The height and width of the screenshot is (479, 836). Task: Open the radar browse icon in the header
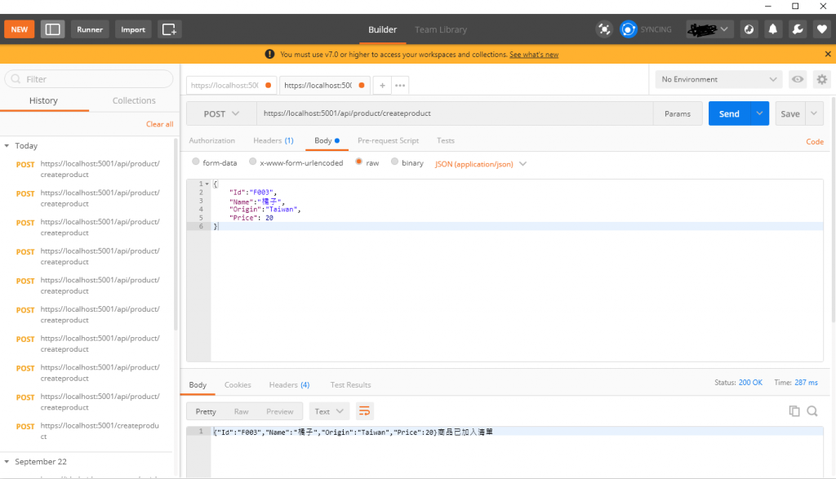(x=749, y=29)
